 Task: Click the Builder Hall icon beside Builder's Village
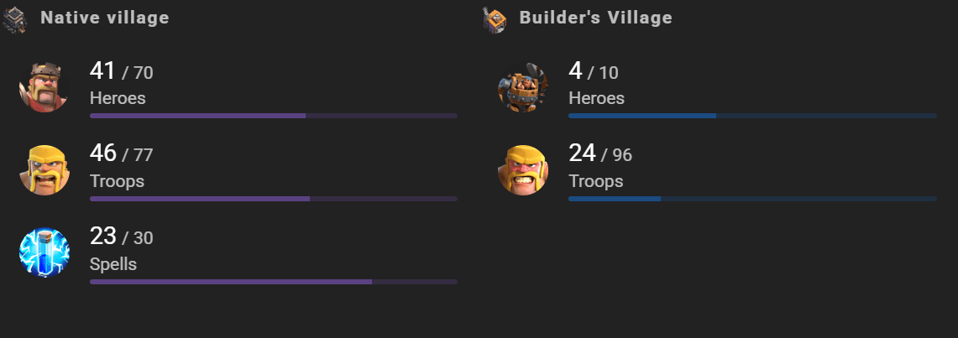(494, 18)
